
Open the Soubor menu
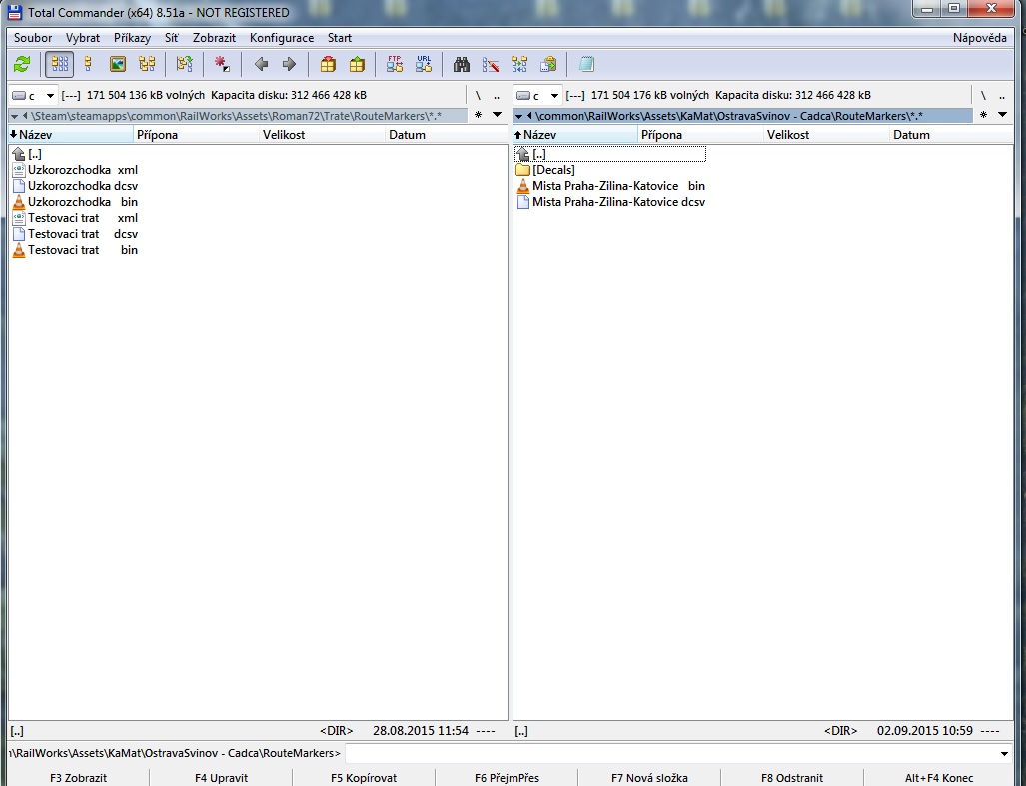(33, 38)
